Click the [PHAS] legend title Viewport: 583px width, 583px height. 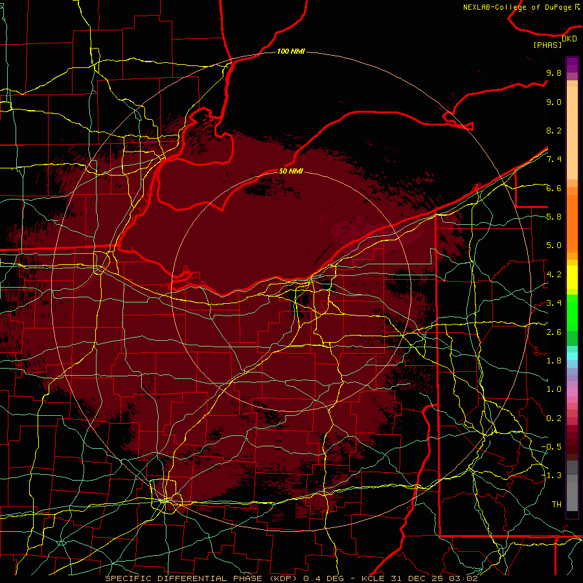click(547, 45)
